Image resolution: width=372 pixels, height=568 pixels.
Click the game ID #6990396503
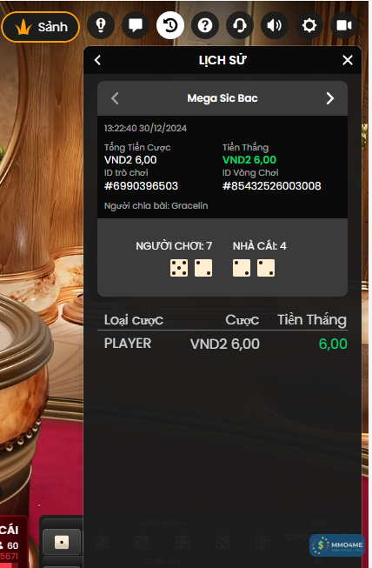[x=141, y=186]
